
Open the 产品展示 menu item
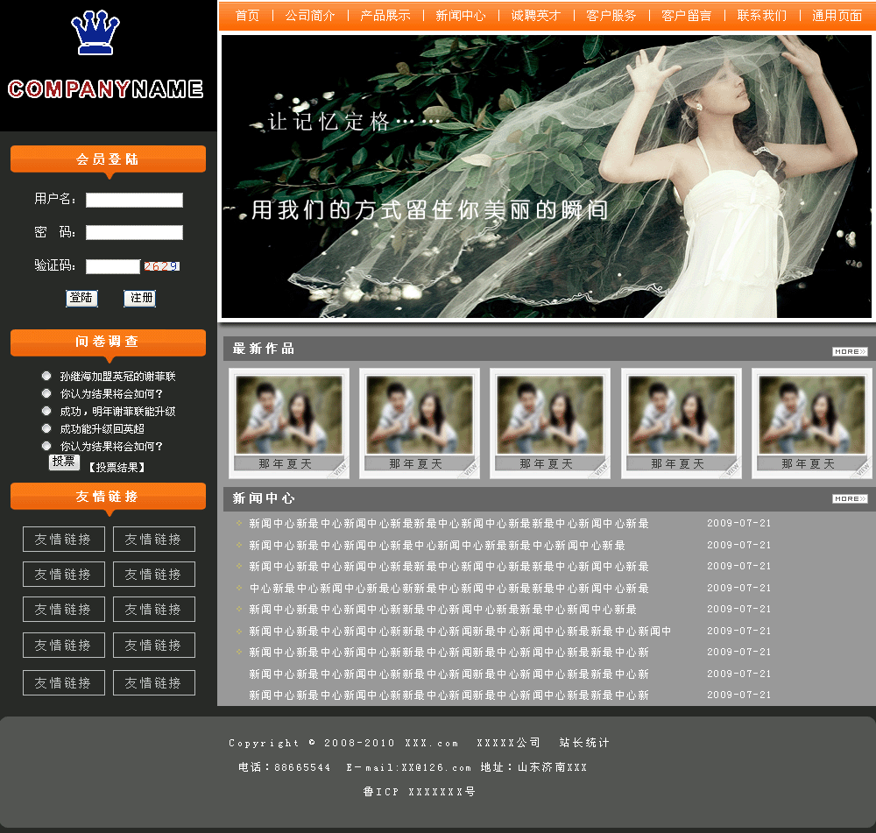point(385,16)
